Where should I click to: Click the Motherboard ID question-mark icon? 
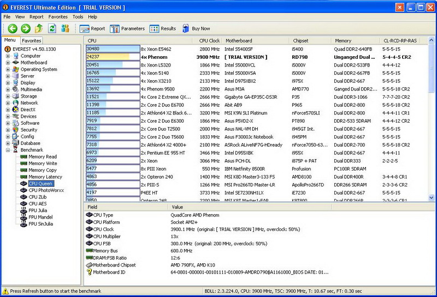(89, 272)
